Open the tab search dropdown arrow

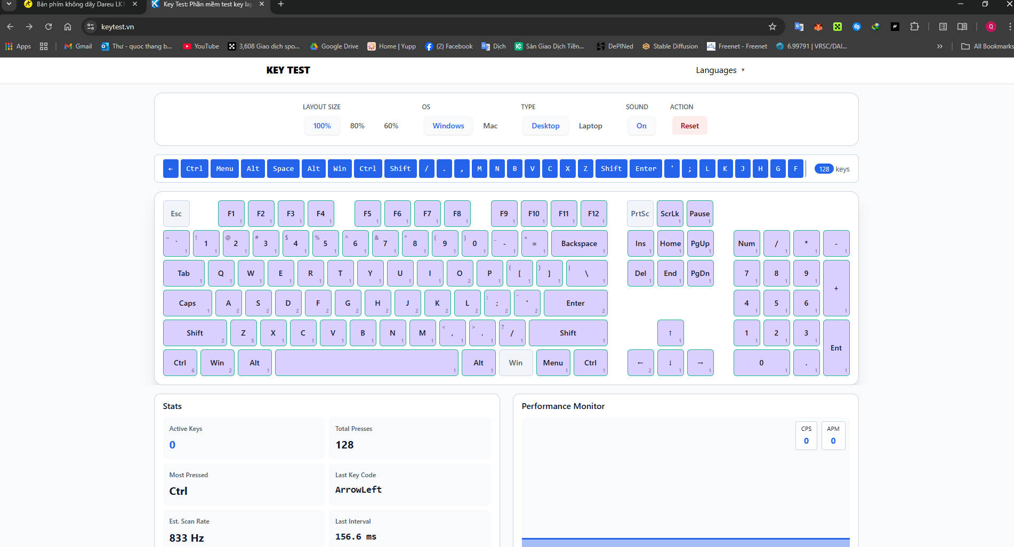(x=9, y=4)
